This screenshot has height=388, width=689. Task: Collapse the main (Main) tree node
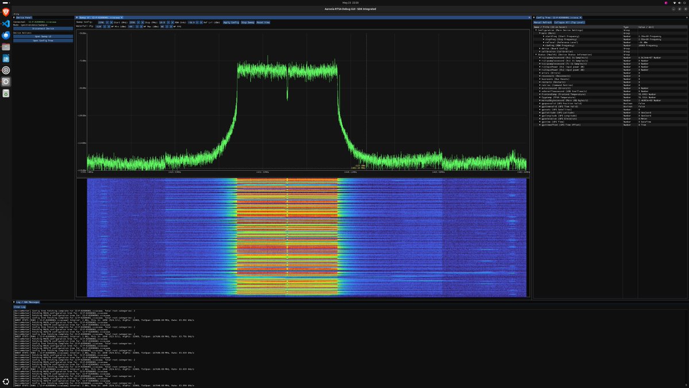click(540, 33)
